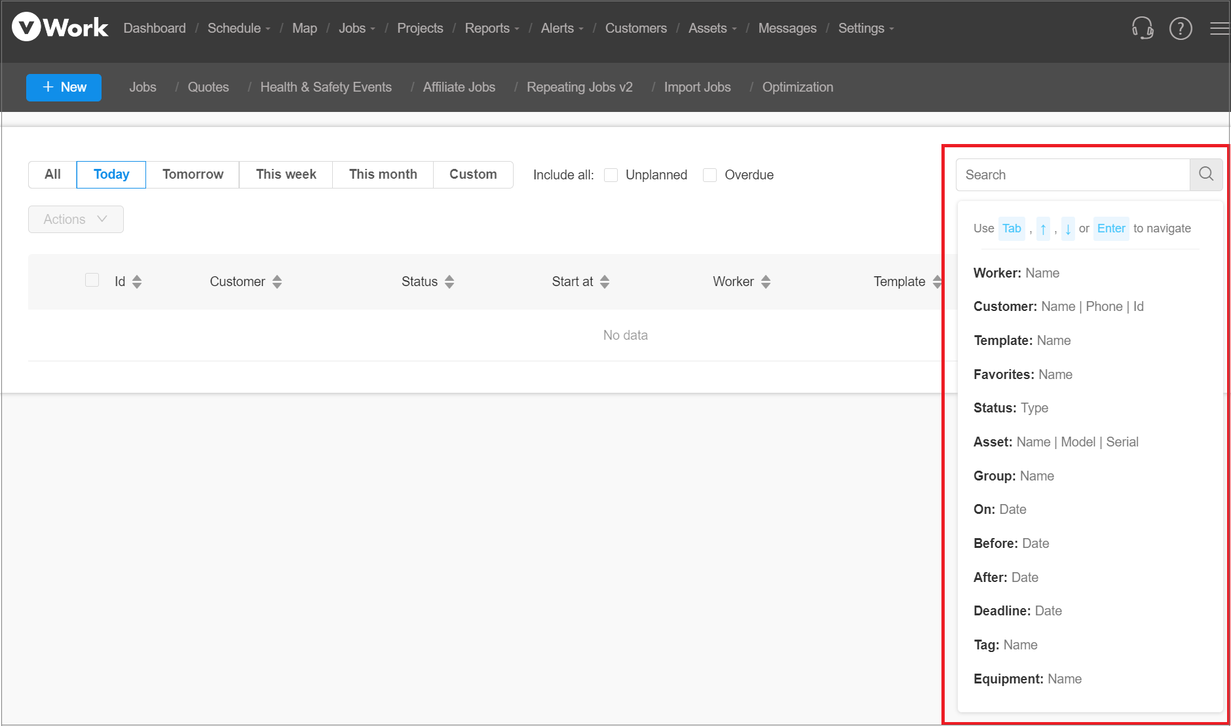Check the select-all rows checkbox
Image resolution: width=1231 pixels, height=726 pixels.
[x=92, y=280]
